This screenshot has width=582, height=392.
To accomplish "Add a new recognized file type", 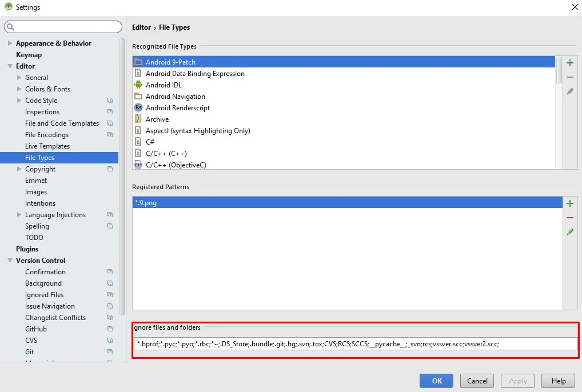I will [x=570, y=63].
